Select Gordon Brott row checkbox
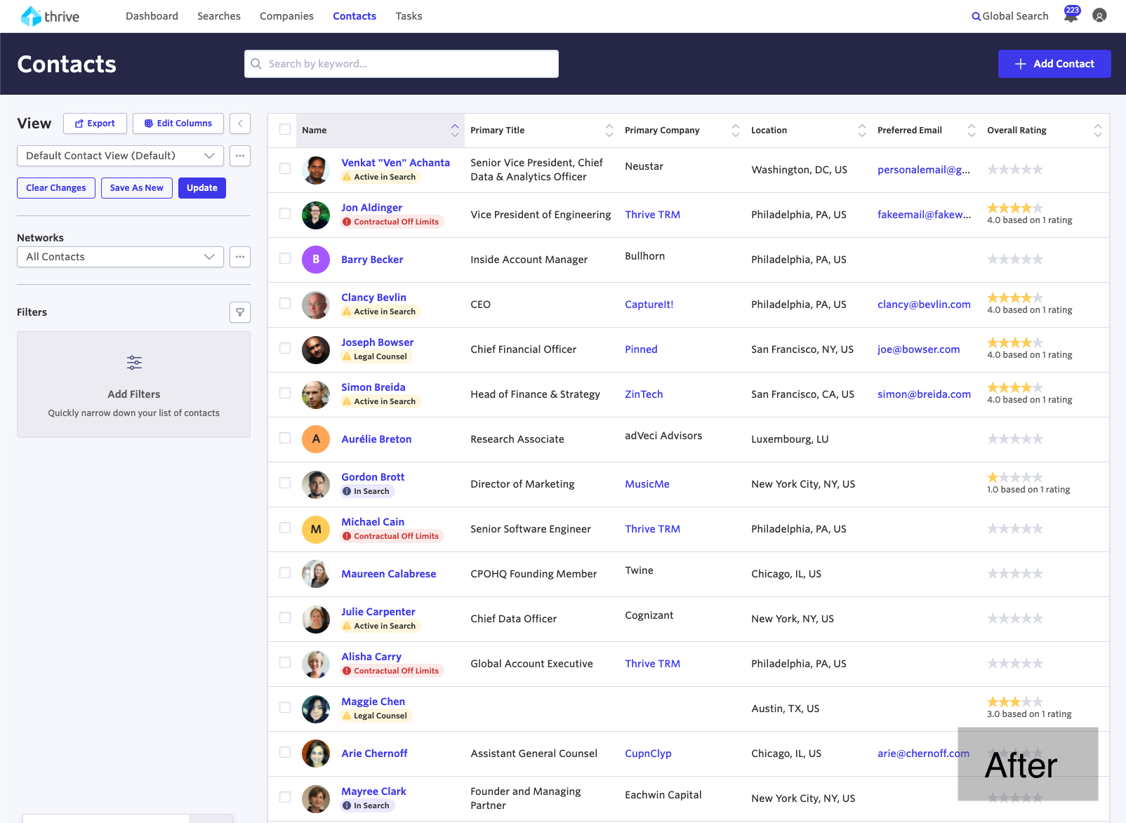 tap(285, 483)
